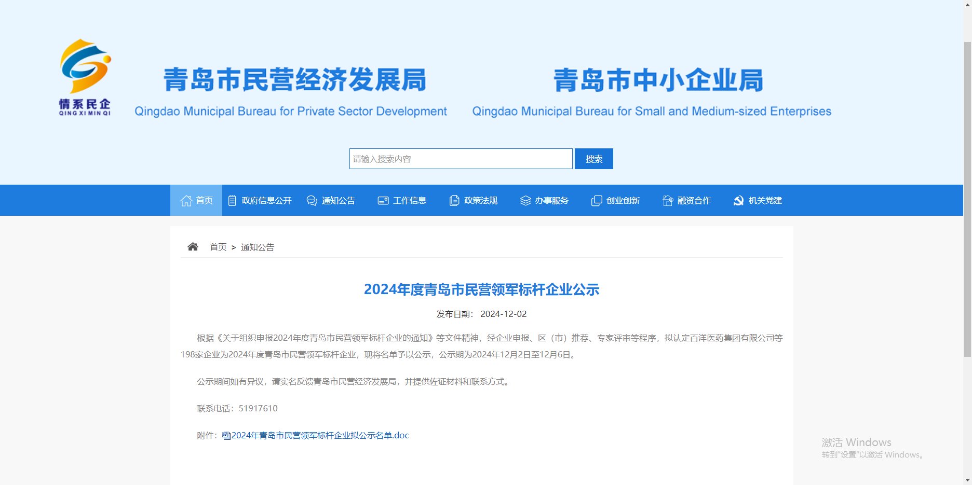Click the 青岛市民营经济发展局 header title
Viewport: 972px width, 485px height.
coord(295,80)
